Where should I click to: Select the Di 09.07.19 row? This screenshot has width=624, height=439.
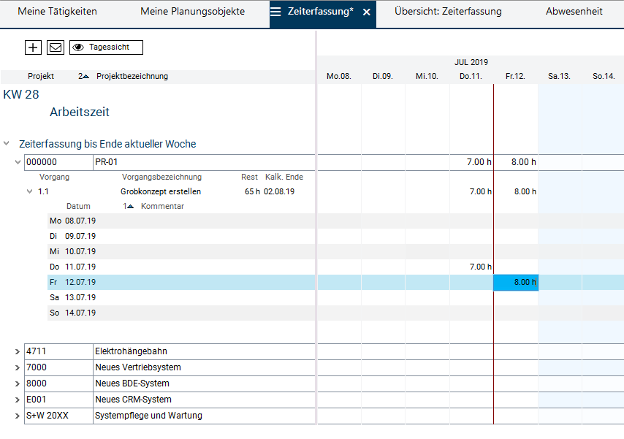[x=181, y=236]
